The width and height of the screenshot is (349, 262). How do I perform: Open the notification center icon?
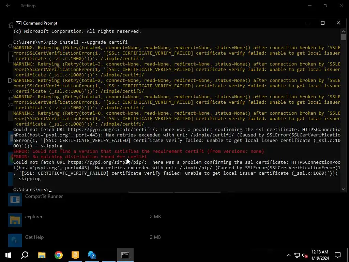point(338,255)
